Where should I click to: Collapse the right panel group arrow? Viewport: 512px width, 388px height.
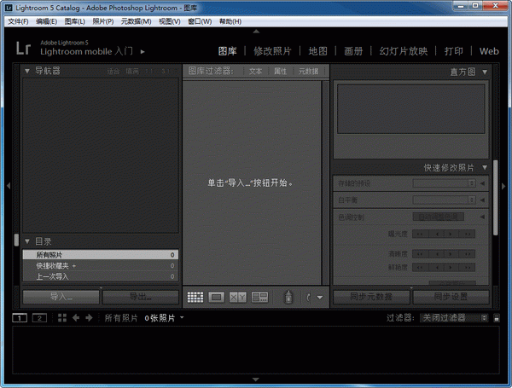click(503, 186)
